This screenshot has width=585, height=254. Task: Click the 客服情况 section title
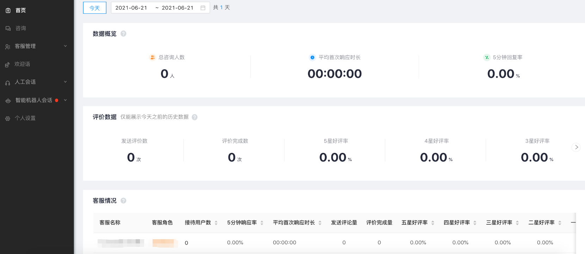point(105,201)
